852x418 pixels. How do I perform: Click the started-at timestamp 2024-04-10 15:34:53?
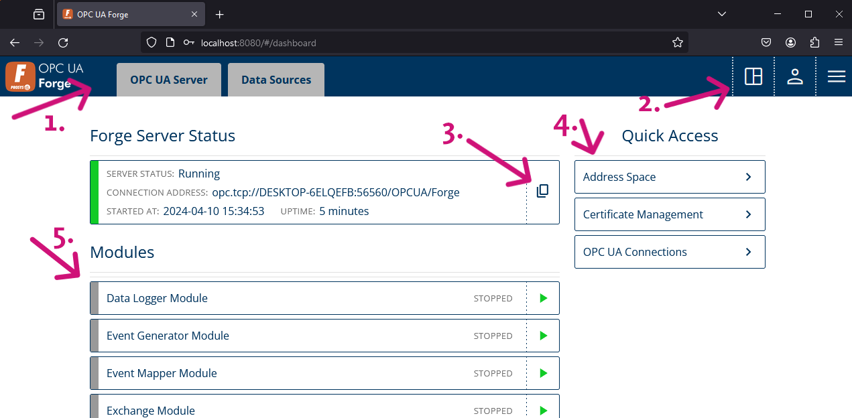coord(214,211)
